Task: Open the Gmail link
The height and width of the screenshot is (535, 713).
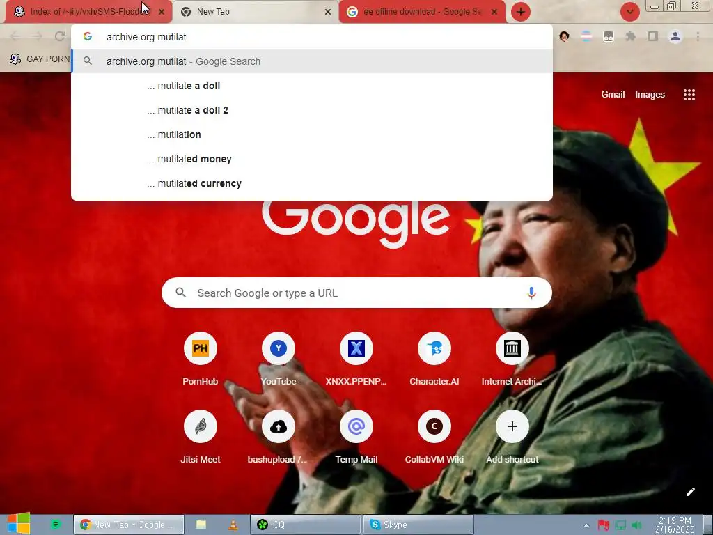Action: pyautogui.click(x=613, y=95)
